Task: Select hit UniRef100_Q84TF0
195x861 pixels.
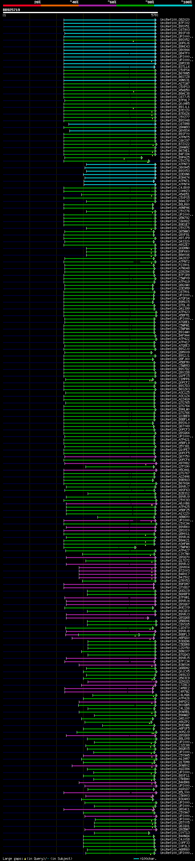Action: 175,53
